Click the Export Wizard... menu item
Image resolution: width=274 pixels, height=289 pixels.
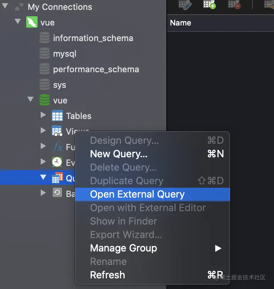point(153,235)
